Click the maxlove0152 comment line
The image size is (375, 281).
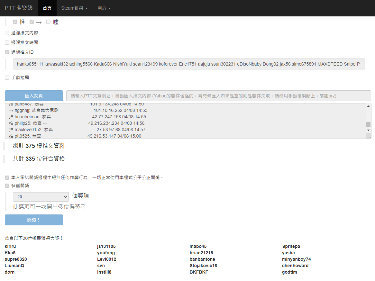(x=77, y=130)
